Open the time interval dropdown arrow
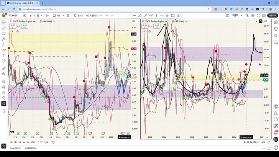 pyautogui.click(x=41, y=16)
